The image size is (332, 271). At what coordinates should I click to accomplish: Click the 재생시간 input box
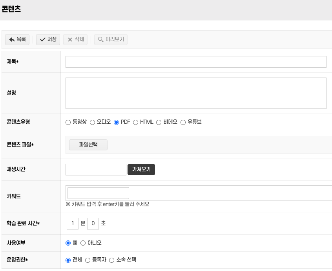[96, 170]
